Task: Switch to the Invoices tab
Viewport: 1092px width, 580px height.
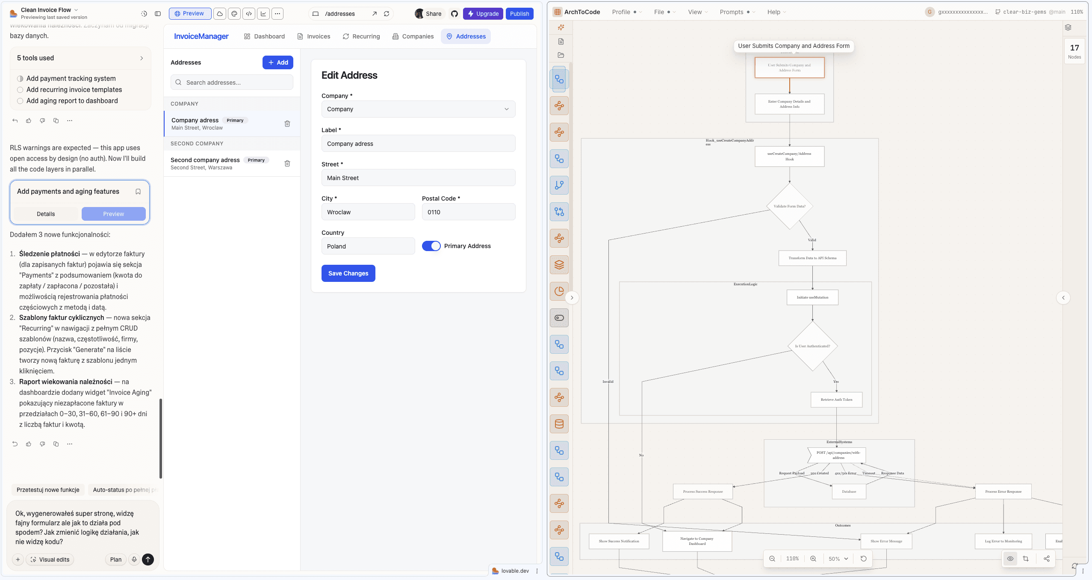Action: [x=313, y=36]
